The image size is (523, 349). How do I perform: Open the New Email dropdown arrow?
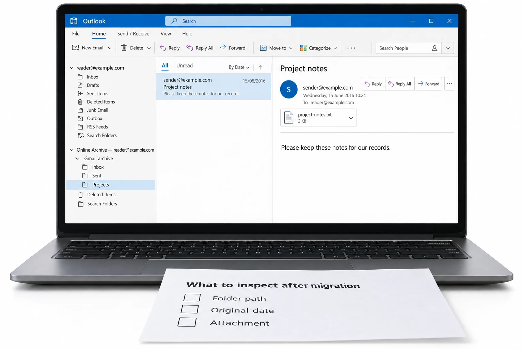(110, 48)
